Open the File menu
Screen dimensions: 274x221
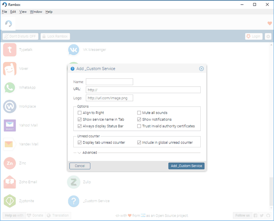tap(4, 12)
